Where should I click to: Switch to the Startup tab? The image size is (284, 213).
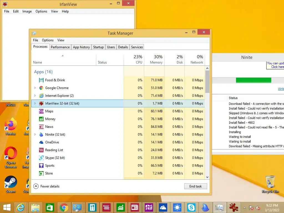[98, 47]
